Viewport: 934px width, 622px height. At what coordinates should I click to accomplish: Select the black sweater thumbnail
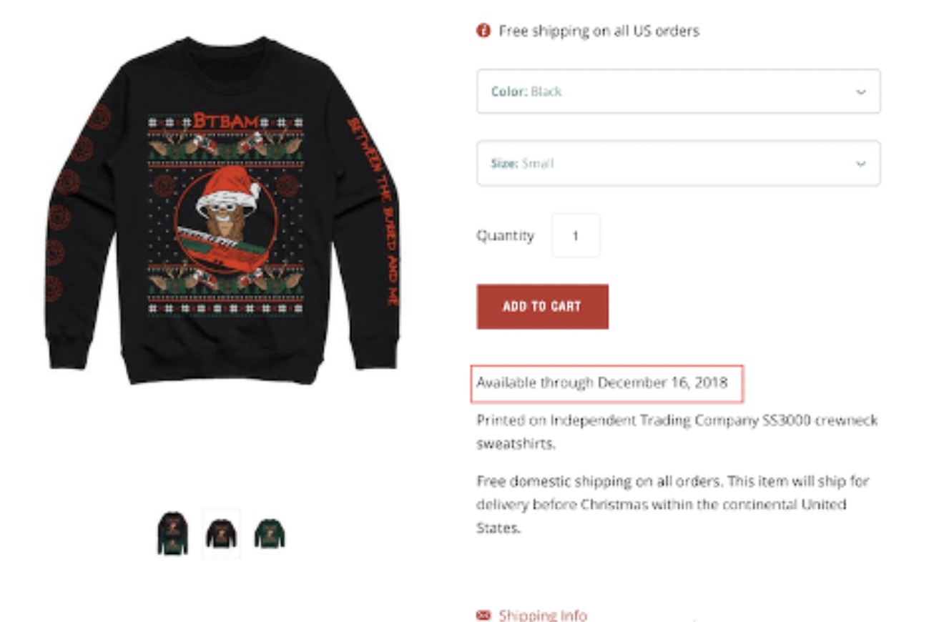(221, 533)
